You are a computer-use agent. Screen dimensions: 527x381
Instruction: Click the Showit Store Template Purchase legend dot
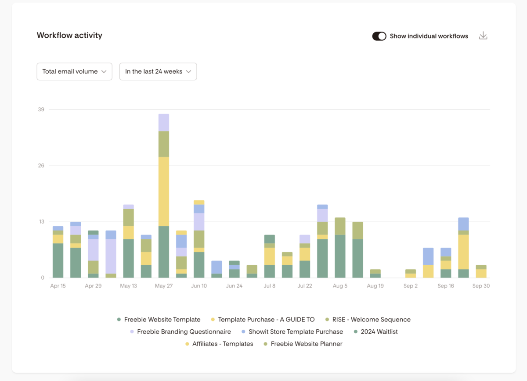point(243,332)
